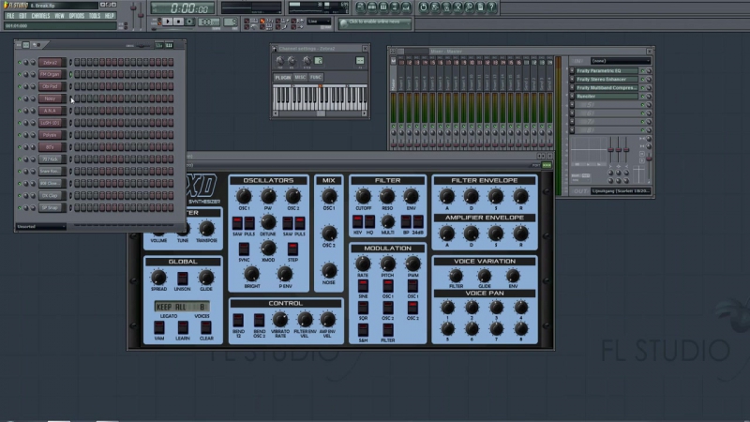Select the FM Organ channel button
The height and width of the screenshot is (422, 750).
click(x=51, y=74)
